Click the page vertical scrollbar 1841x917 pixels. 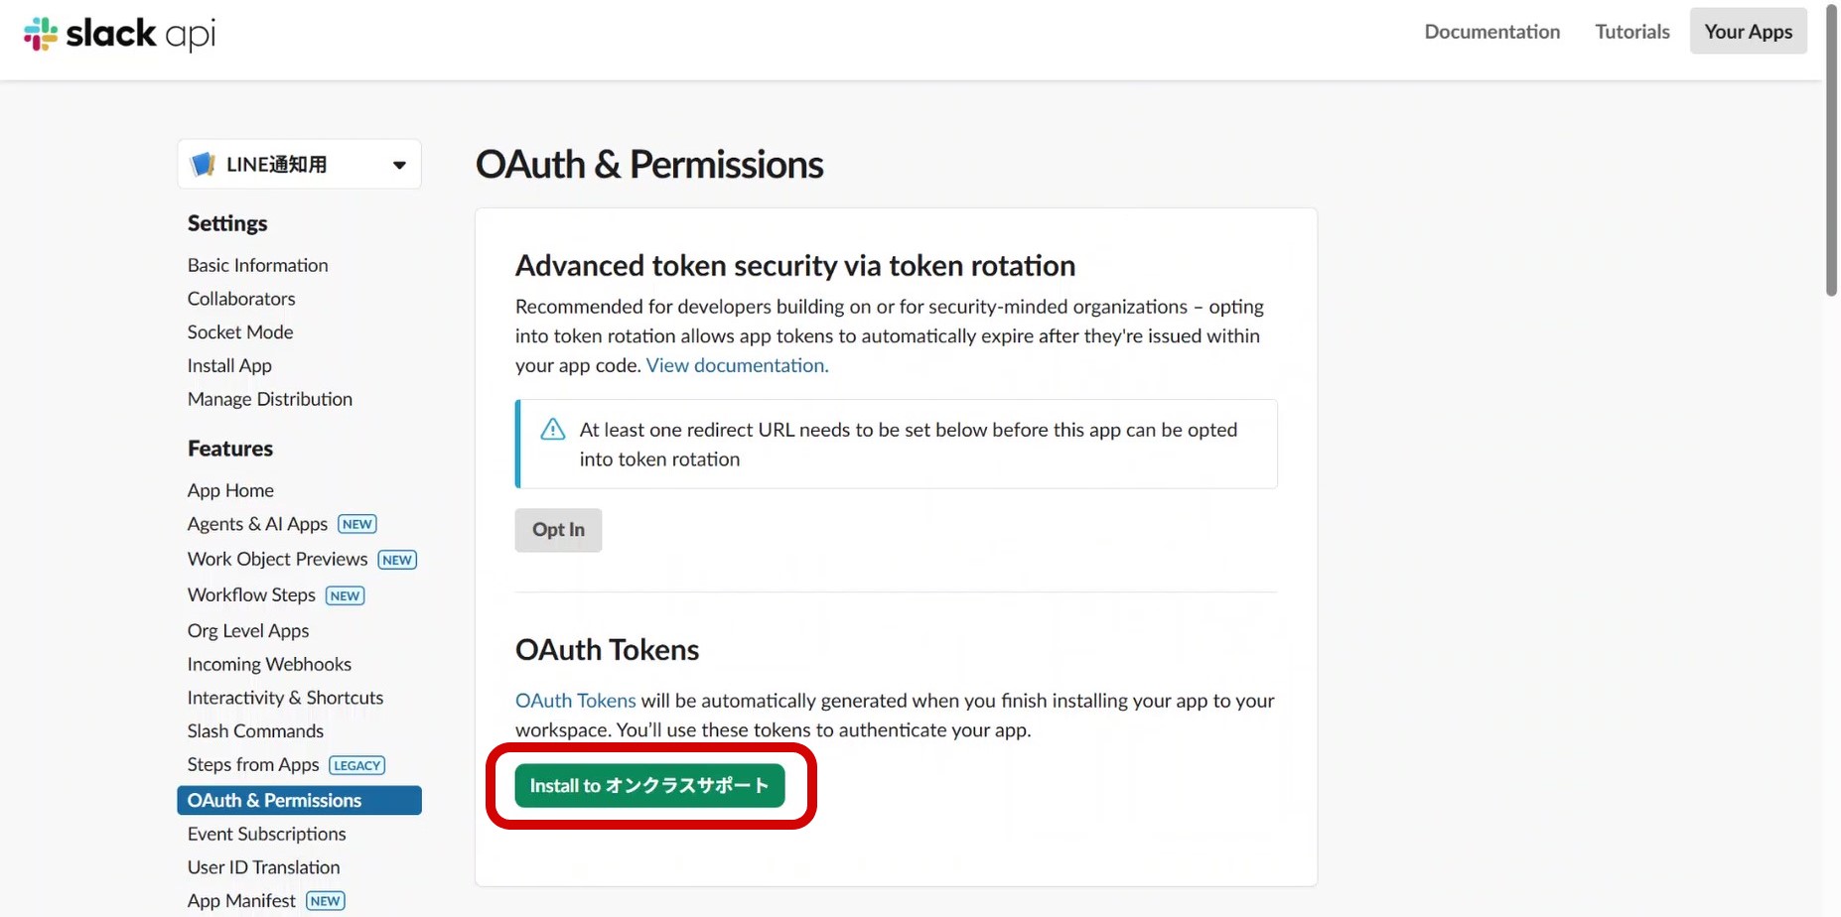[x=1831, y=149]
